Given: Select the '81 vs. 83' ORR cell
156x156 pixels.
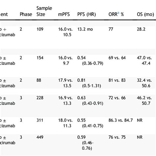Looking at the screenshot, I should (x=117, y=80).
